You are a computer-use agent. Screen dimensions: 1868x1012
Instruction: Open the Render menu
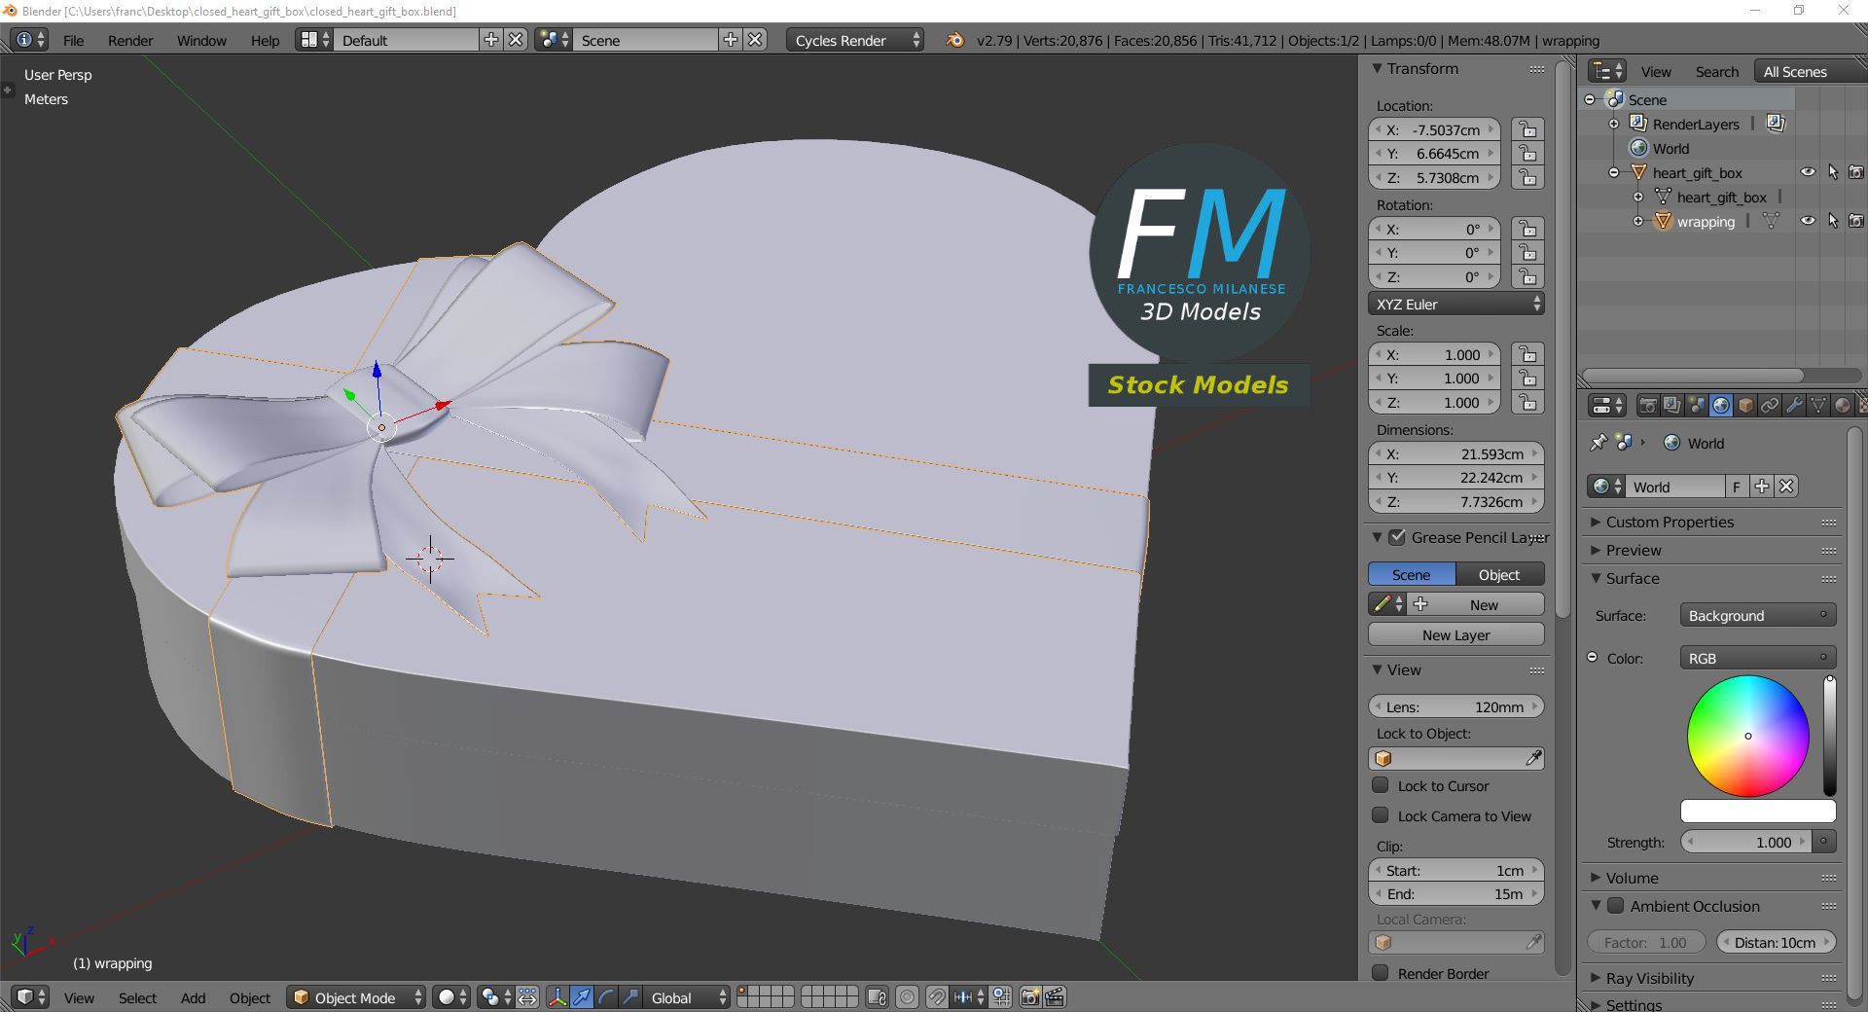click(130, 41)
